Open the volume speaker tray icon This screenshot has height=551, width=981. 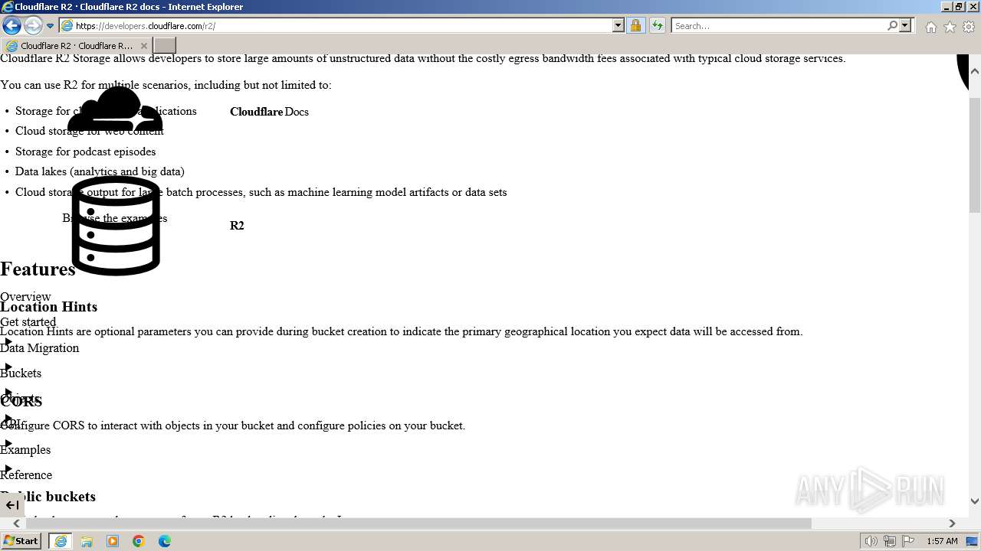[x=871, y=541]
